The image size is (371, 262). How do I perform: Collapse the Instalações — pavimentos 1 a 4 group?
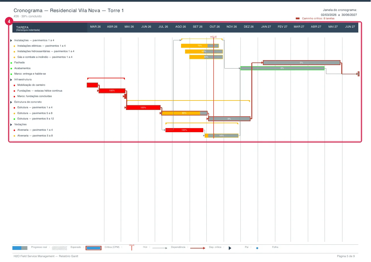pos(11,40)
